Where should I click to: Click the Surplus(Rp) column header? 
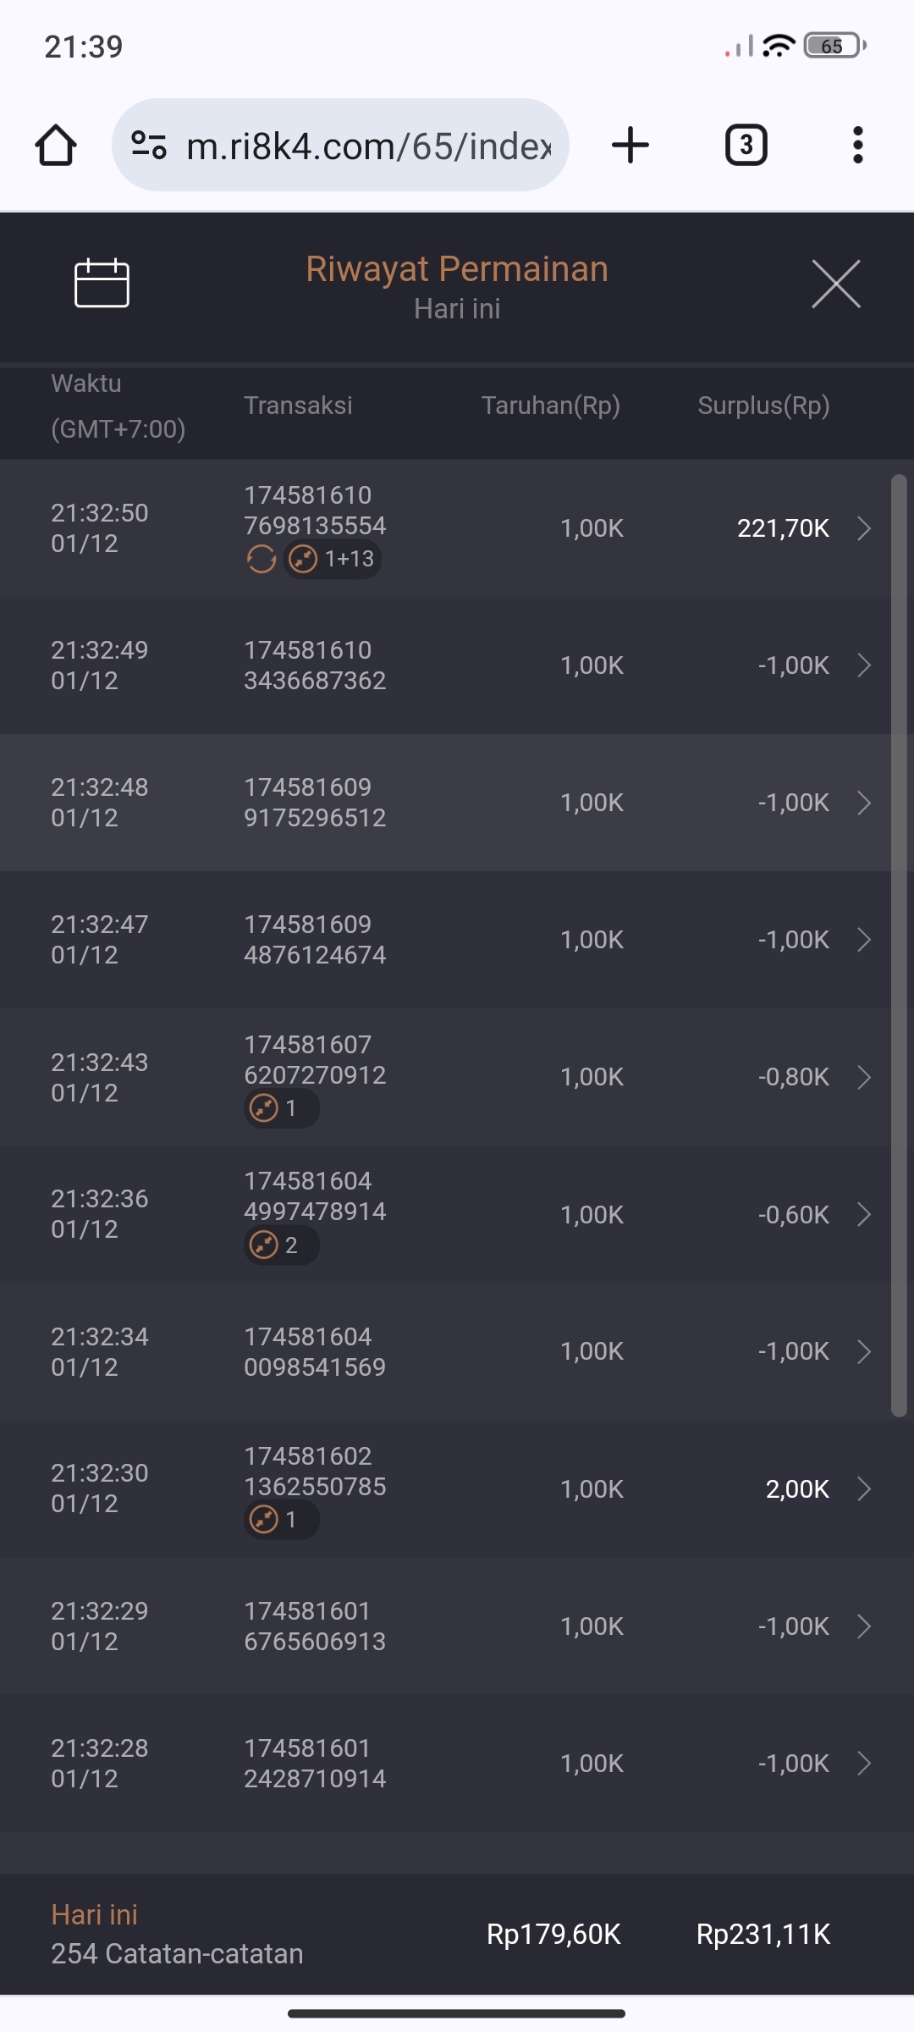coord(763,406)
